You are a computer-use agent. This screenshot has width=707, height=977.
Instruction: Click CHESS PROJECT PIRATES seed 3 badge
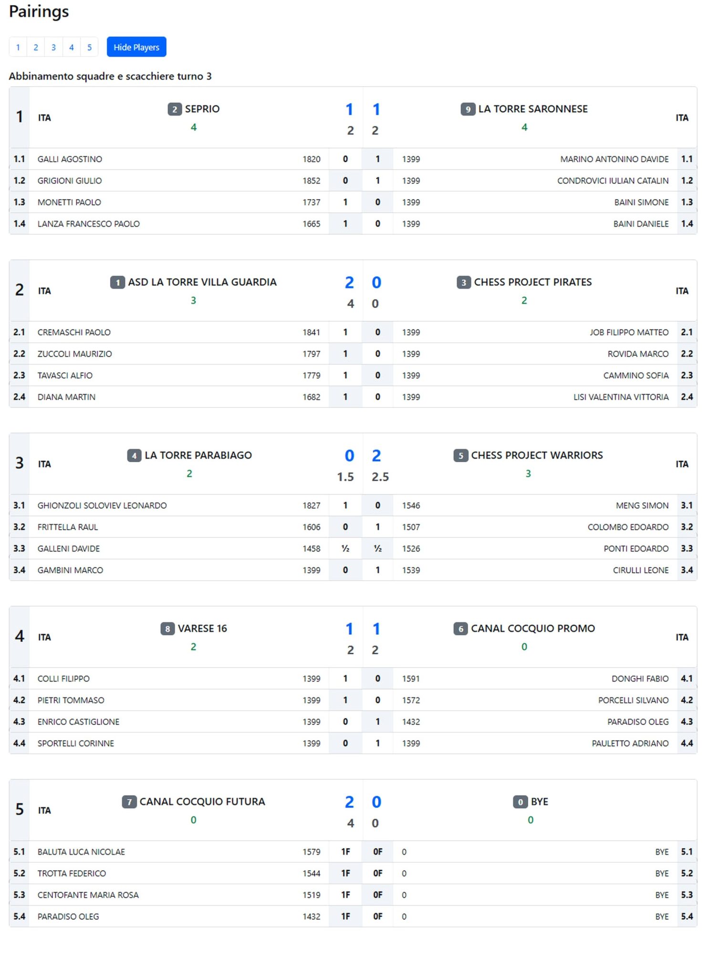(x=463, y=282)
